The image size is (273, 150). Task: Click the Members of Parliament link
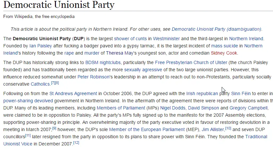click(121, 108)
